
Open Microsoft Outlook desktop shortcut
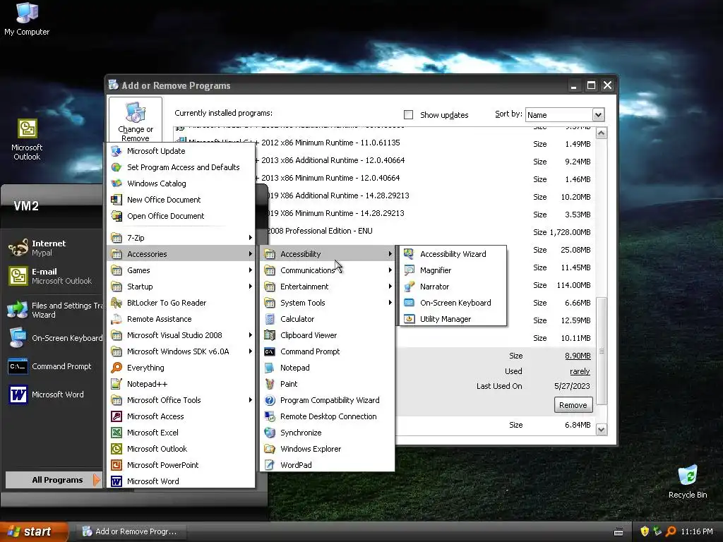pyautogui.click(x=27, y=140)
